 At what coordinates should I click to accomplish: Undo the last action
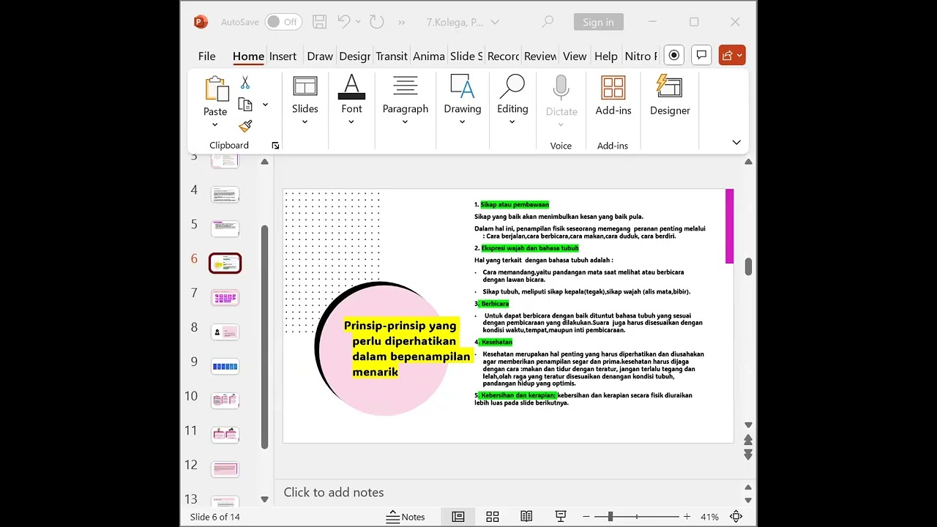pyautogui.click(x=344, y=22)
